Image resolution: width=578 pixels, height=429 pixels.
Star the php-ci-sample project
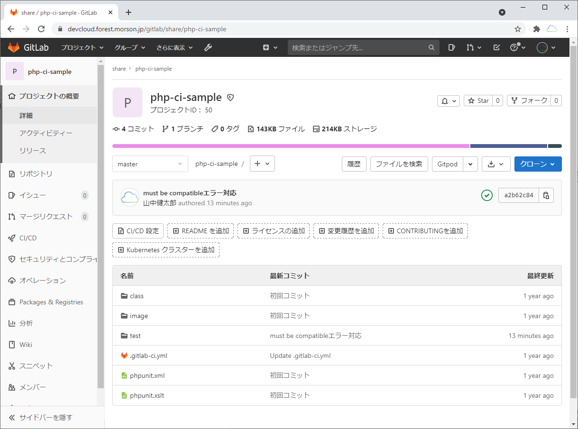pyautogui.click(x=478, y=100)
